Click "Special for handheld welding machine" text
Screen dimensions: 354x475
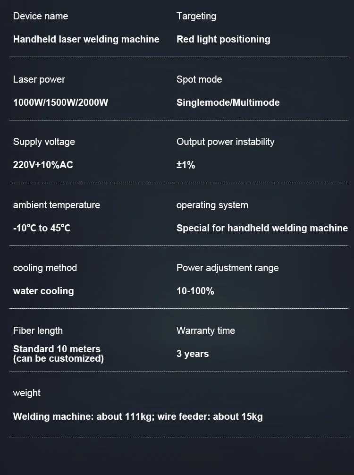coord(262,228)
